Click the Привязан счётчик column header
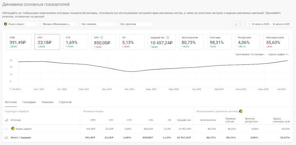The image size is (296, 145). 231,120
